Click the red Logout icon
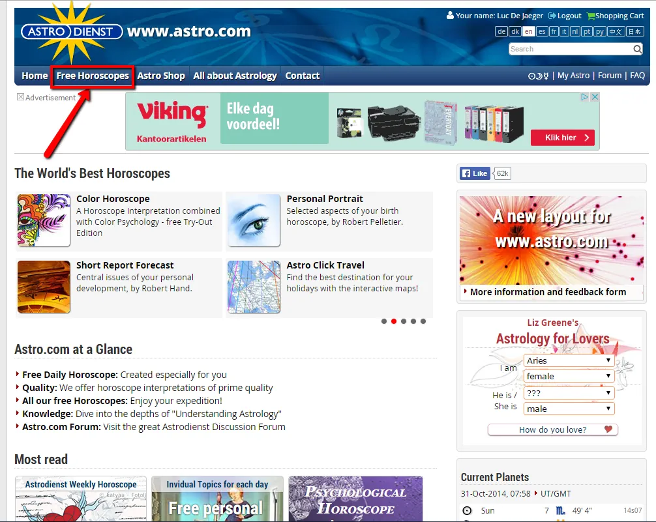656x522 pixels. click(x=554, y=15)
